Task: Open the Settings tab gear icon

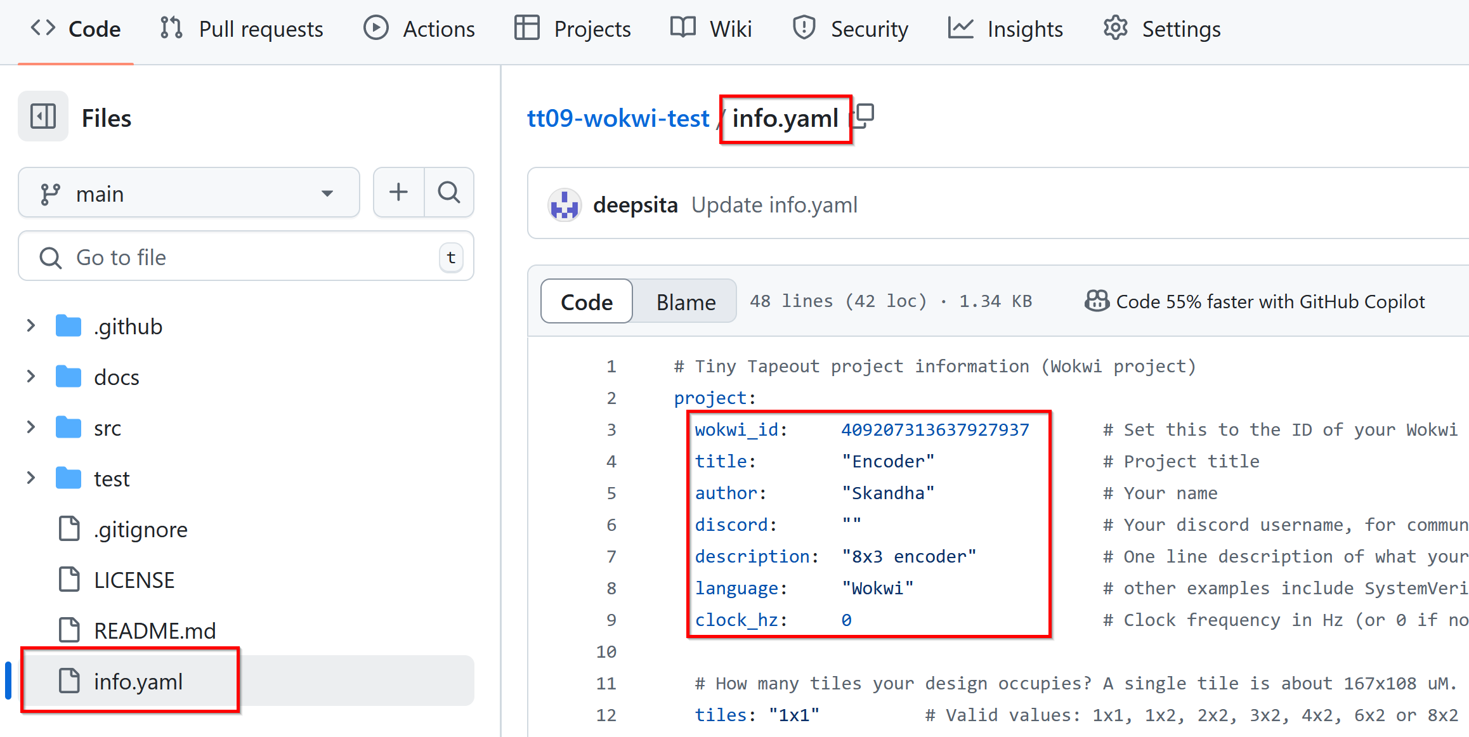Action: pyautogui.click(x=1115, y=29)
